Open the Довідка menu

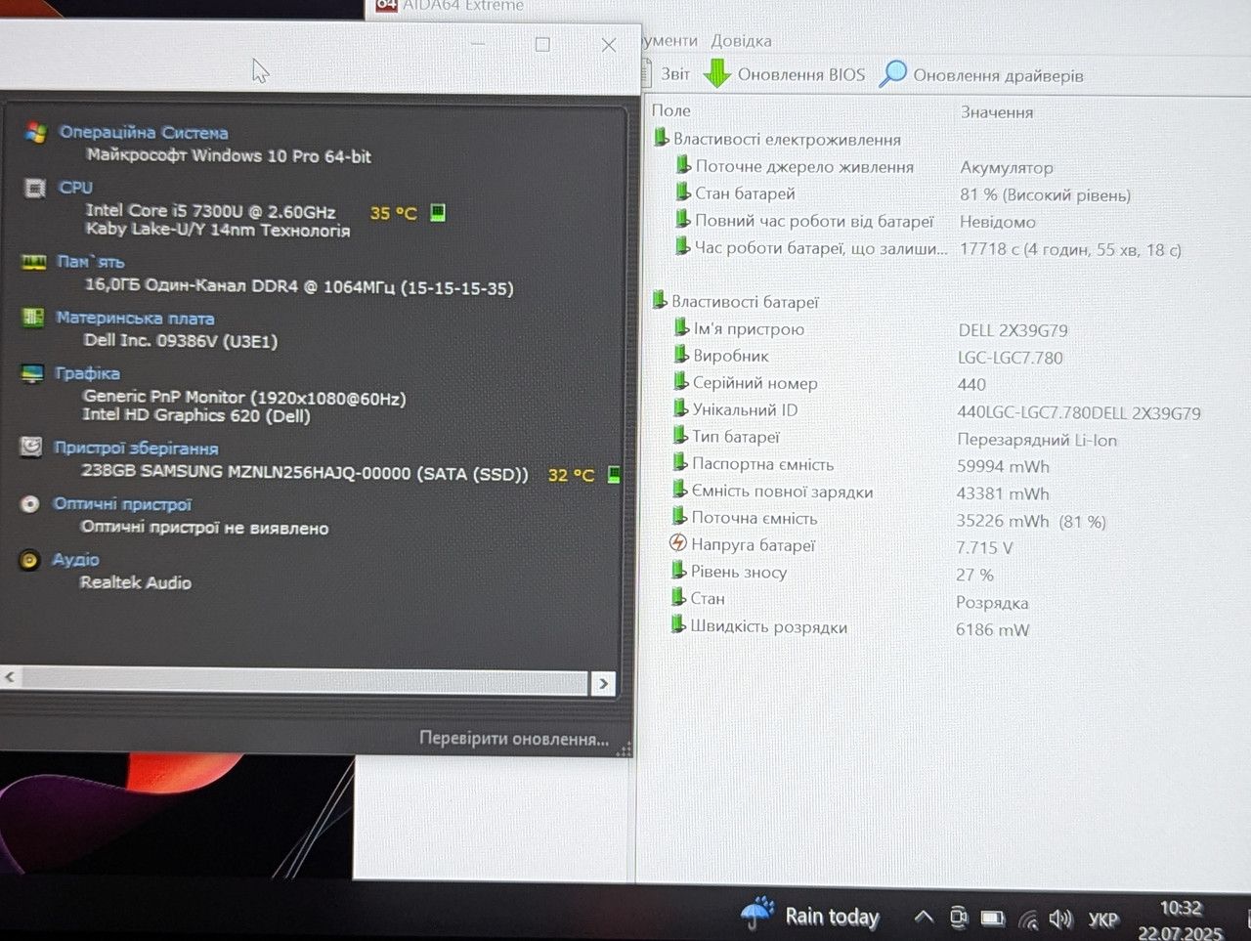[x=741, y=40]
